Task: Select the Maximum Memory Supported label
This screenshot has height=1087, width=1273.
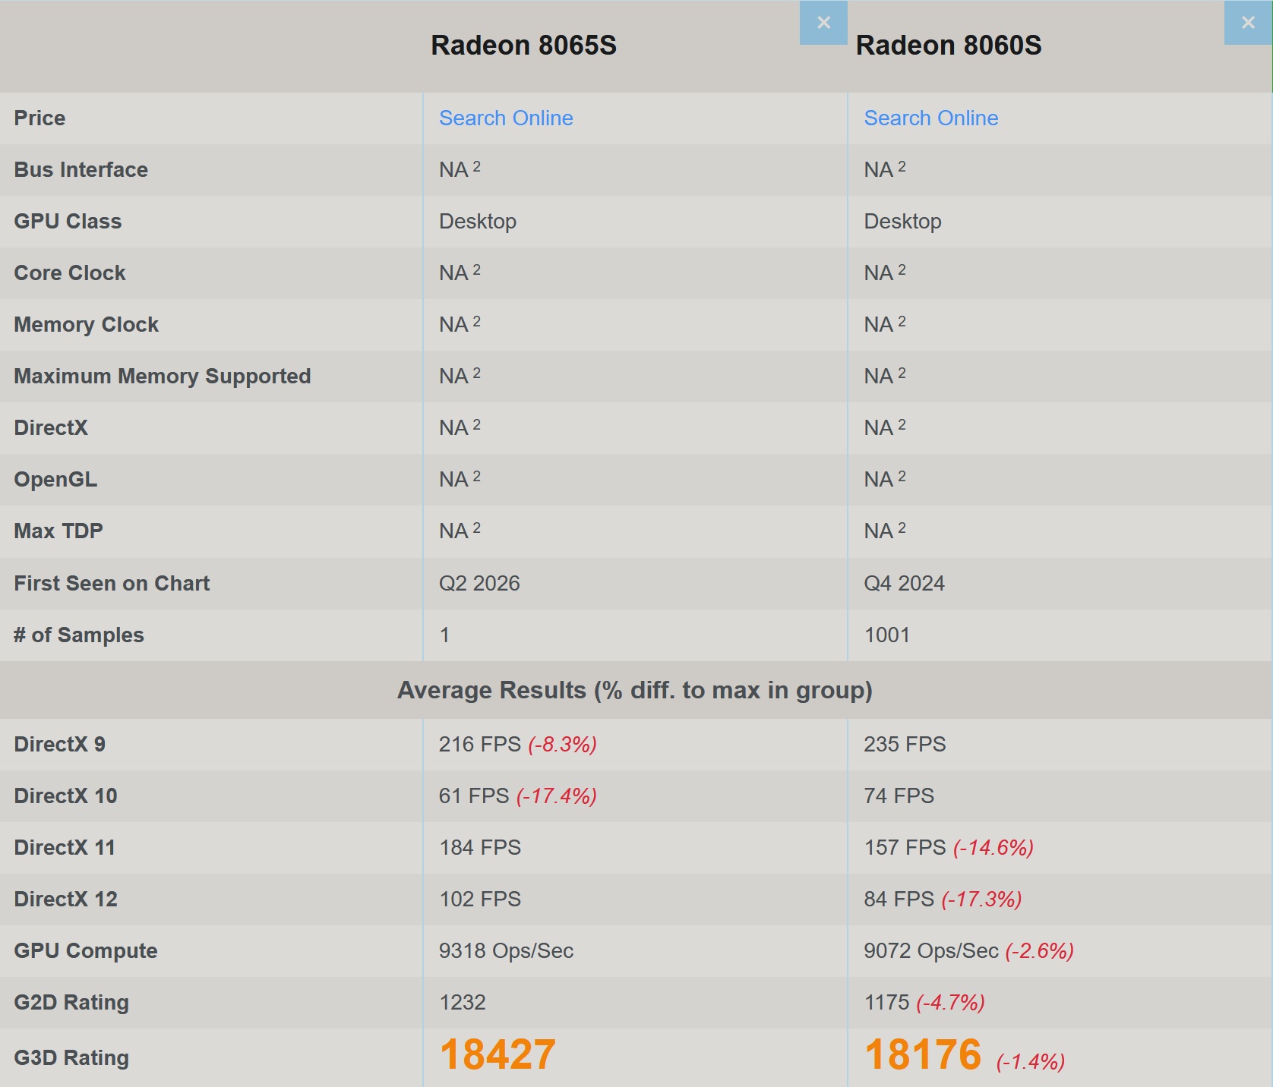Action: [x=163, y=377]
